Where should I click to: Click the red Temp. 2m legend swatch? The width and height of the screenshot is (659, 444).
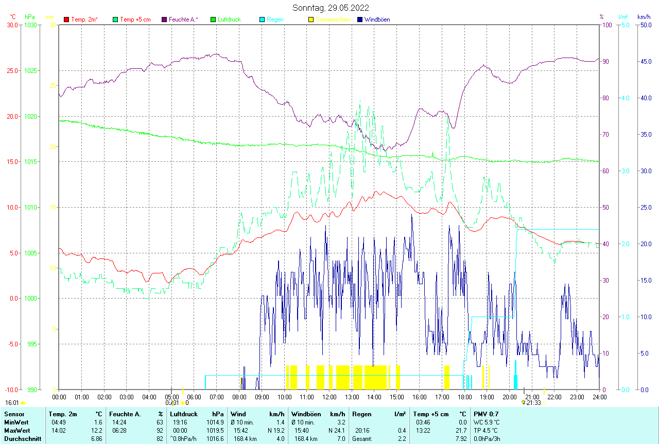point(66,20)
